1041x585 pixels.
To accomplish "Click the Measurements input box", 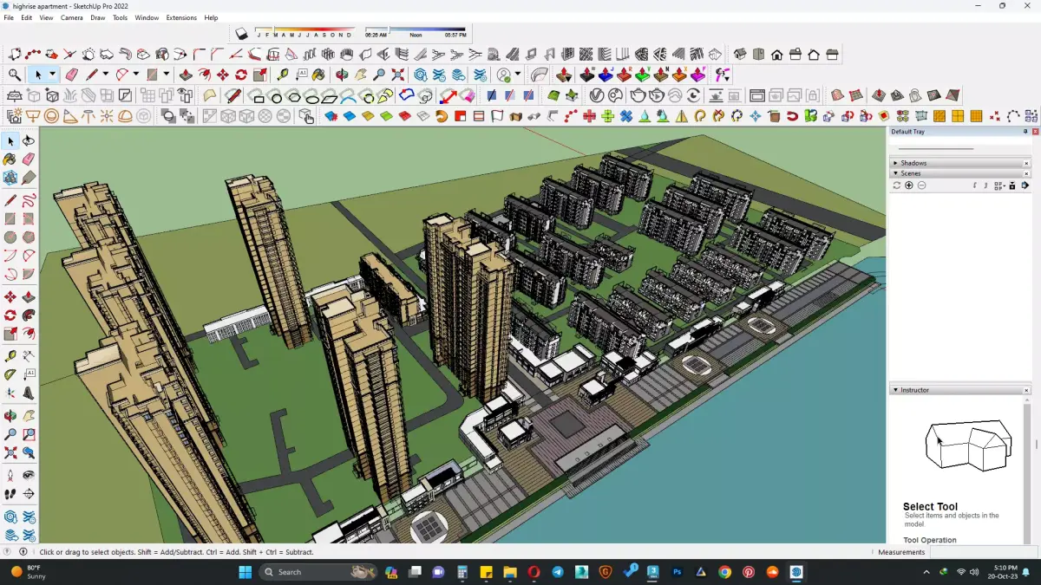I will (983, 552).
